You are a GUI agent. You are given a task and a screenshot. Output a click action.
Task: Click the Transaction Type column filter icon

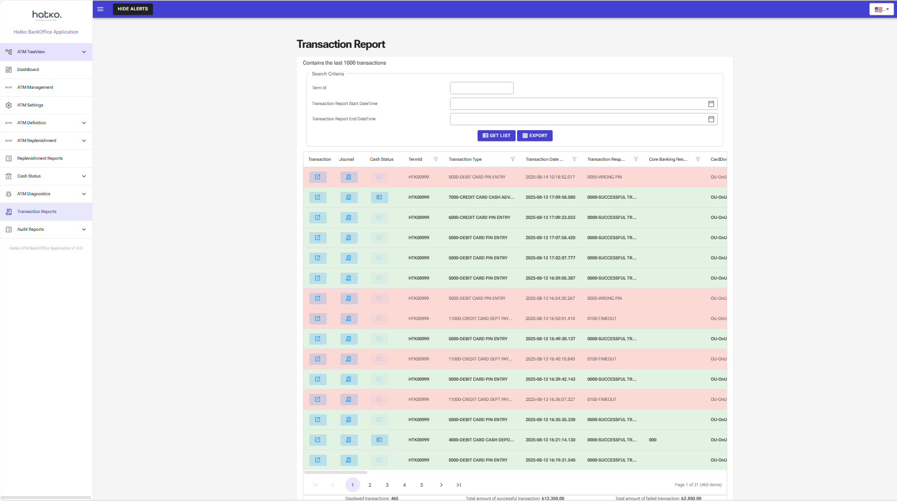[x=513, y=159]
